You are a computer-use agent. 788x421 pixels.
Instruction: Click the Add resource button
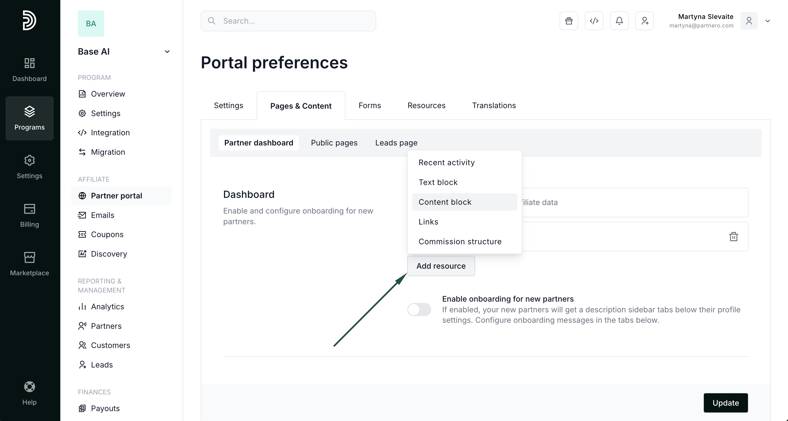[x=441, y=266]
